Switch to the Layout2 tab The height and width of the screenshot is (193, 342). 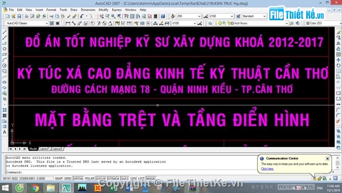(x=57, y=149)
